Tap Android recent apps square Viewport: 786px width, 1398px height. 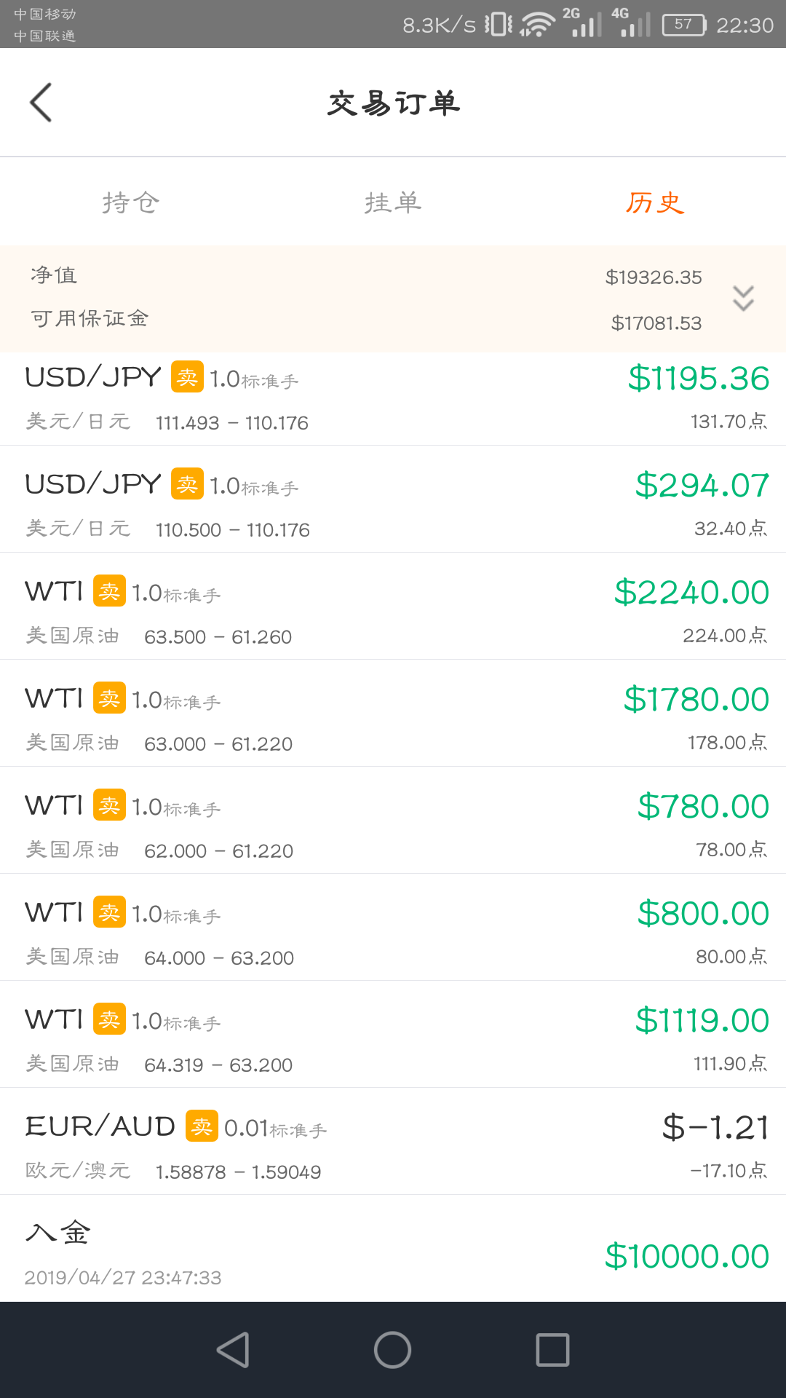(x=553, y=1350)
